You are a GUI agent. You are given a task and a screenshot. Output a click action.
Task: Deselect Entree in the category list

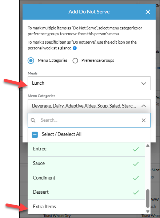coord(86,149)
